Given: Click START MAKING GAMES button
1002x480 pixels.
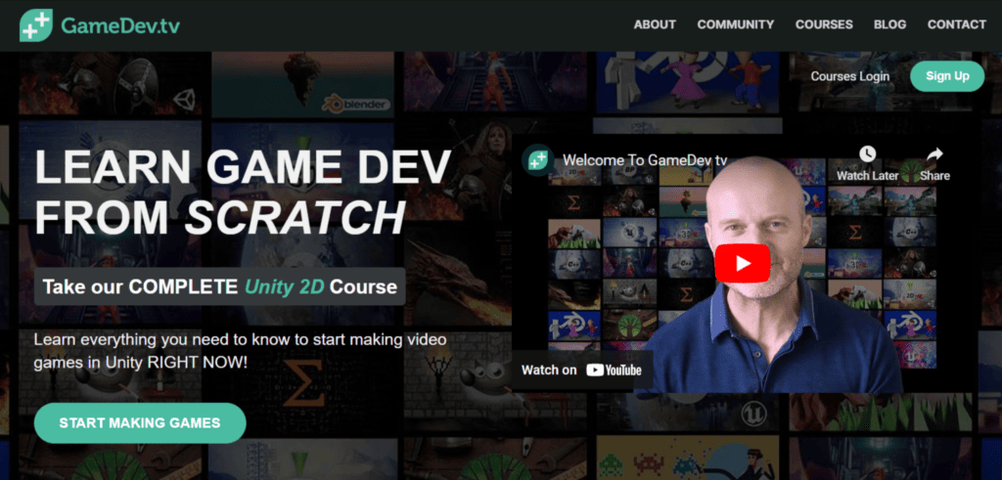Looking at the screenshot, I should (140, 423).
